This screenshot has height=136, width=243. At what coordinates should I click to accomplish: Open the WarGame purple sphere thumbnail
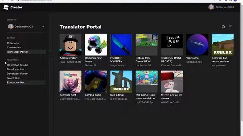[197, 45]
